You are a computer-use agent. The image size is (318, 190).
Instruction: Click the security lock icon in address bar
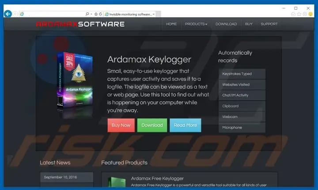pyautogui.click(x=96, y=14)
